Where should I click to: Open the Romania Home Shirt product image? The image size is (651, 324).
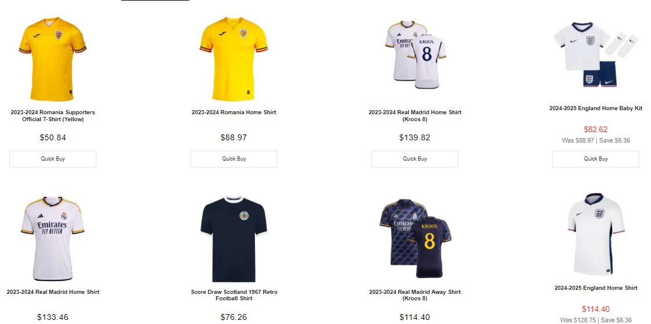coord(234,57)
